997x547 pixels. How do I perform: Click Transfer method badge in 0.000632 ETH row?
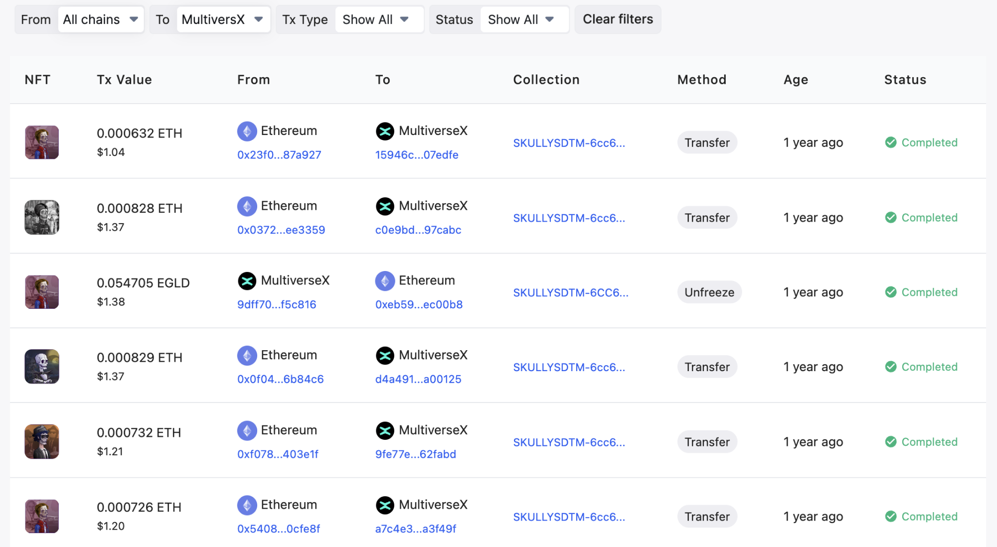click(x=707, y=142)
